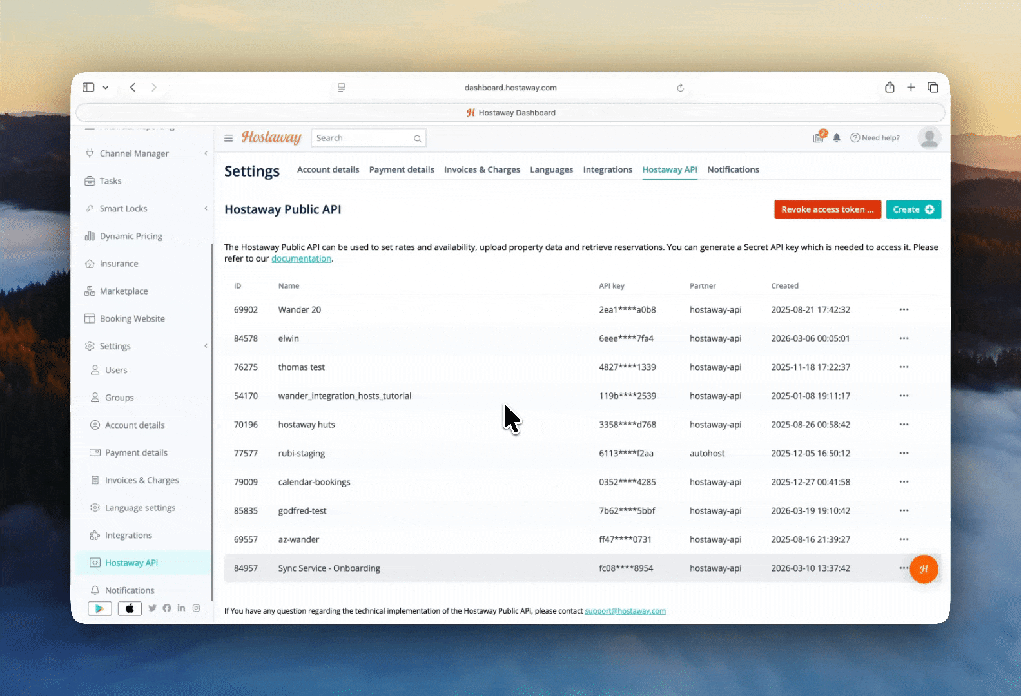Viewport: 1021px width, 696px height.
Task: Open Invoices & Charges in the sidebar
Action: (142, 481)
